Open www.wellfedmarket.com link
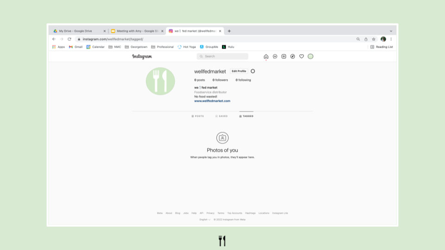 coord(212,101)
